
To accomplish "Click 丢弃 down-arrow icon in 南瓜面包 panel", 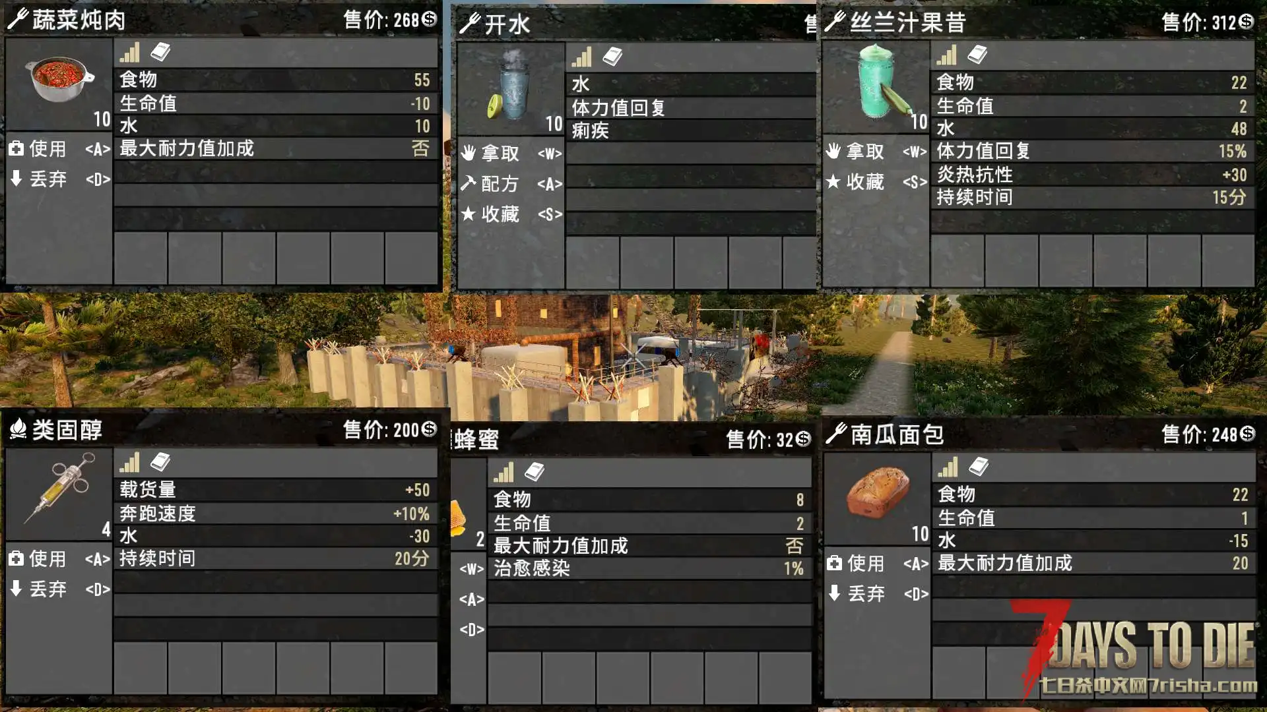I will (x=834, y=594).
